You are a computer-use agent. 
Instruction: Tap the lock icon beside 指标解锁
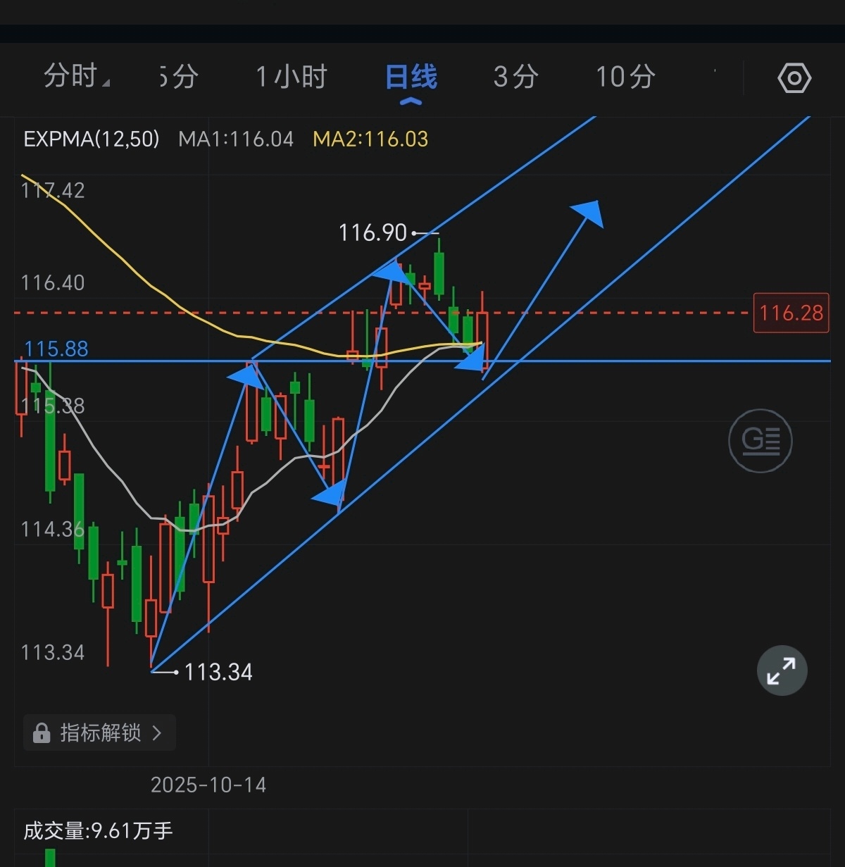click(42, 733)
